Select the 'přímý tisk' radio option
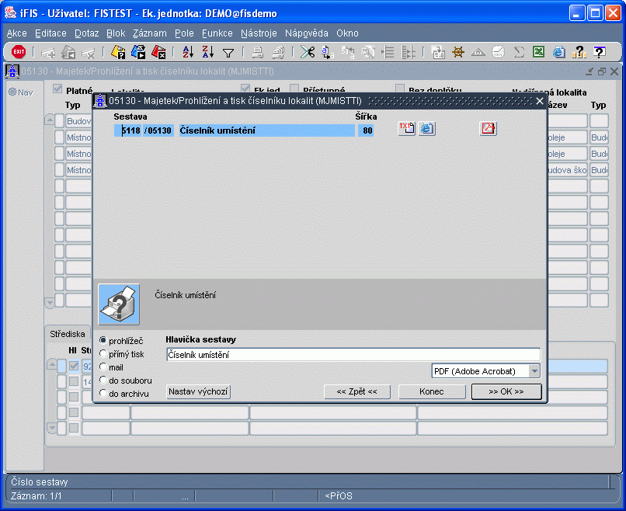Image resolution: width=626 pixels, height=511 pixels. click(x=103, y=353)
